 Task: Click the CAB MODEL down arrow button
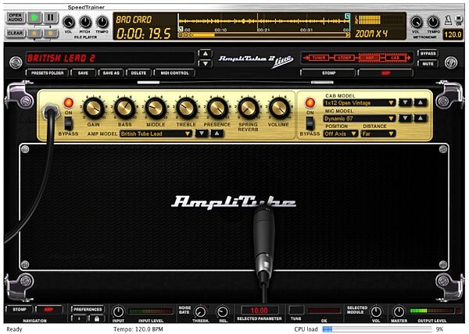coord(405,103)
